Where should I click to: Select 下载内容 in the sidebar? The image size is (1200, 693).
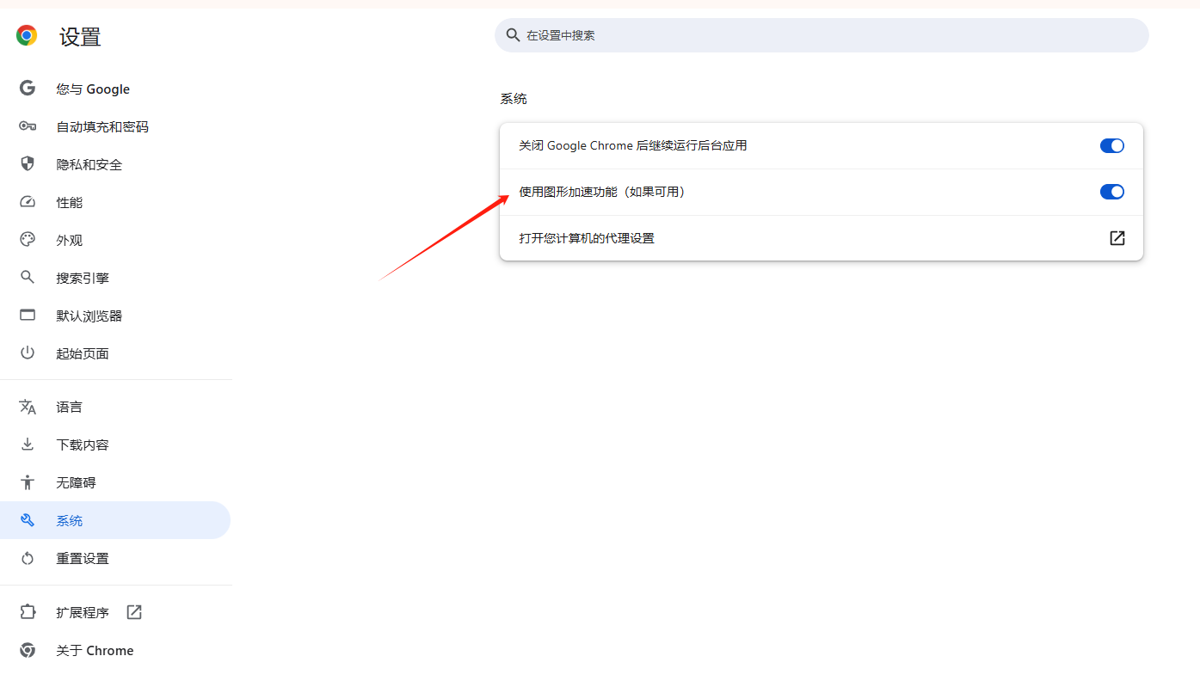(115, 445)
